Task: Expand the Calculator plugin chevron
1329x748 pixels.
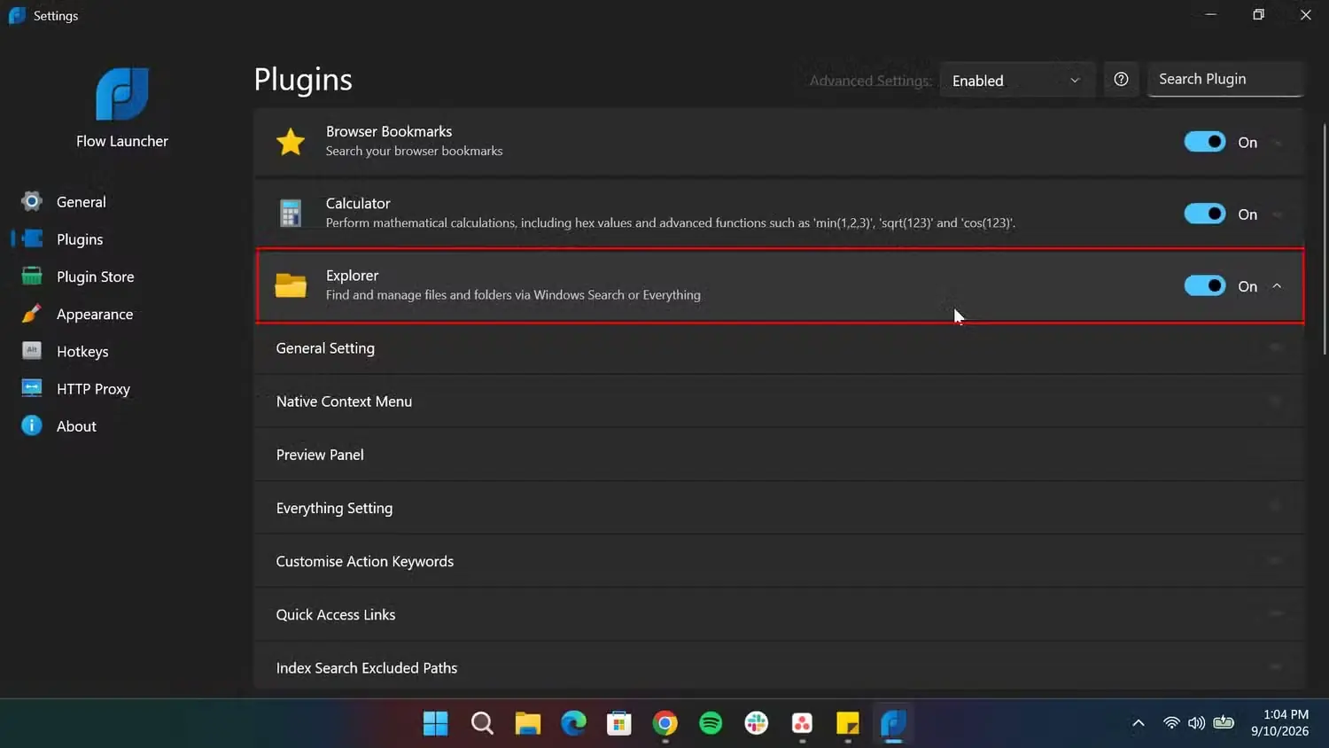Action: [1277, 214]
